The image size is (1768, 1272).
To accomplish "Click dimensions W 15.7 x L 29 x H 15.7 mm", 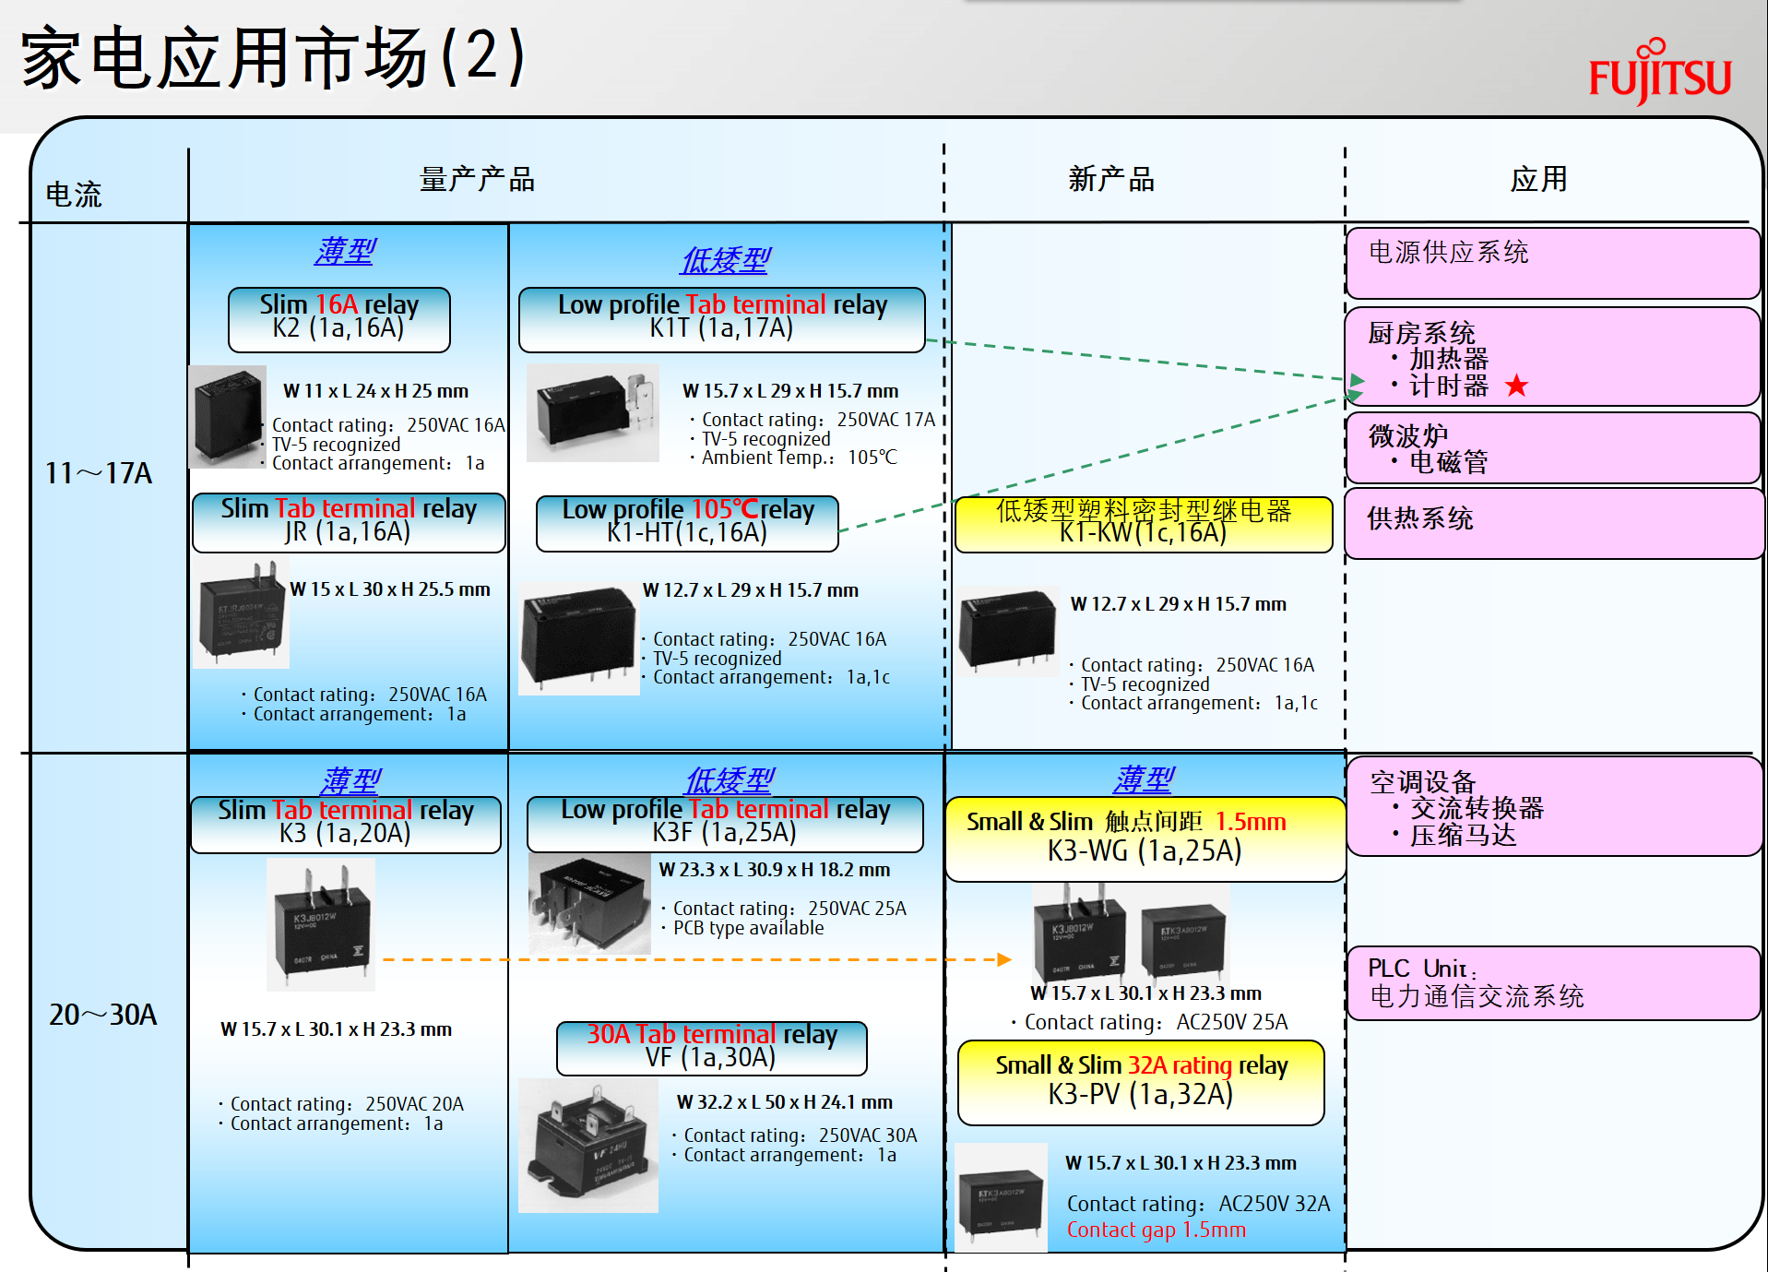I will tap(790, 391).
